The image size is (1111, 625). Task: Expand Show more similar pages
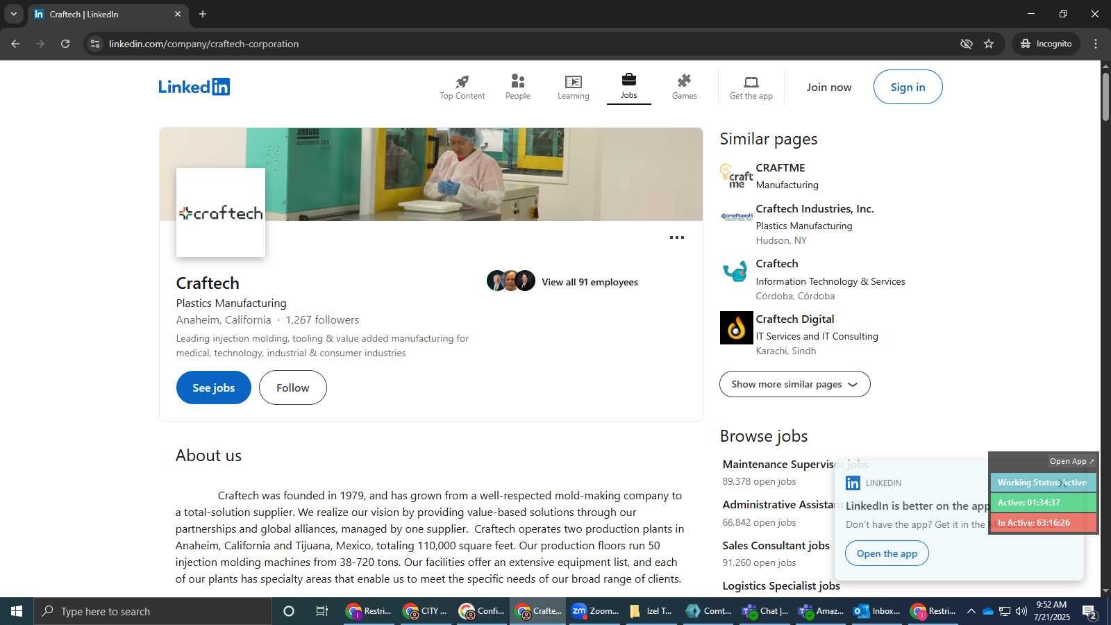tap(794, 384)
